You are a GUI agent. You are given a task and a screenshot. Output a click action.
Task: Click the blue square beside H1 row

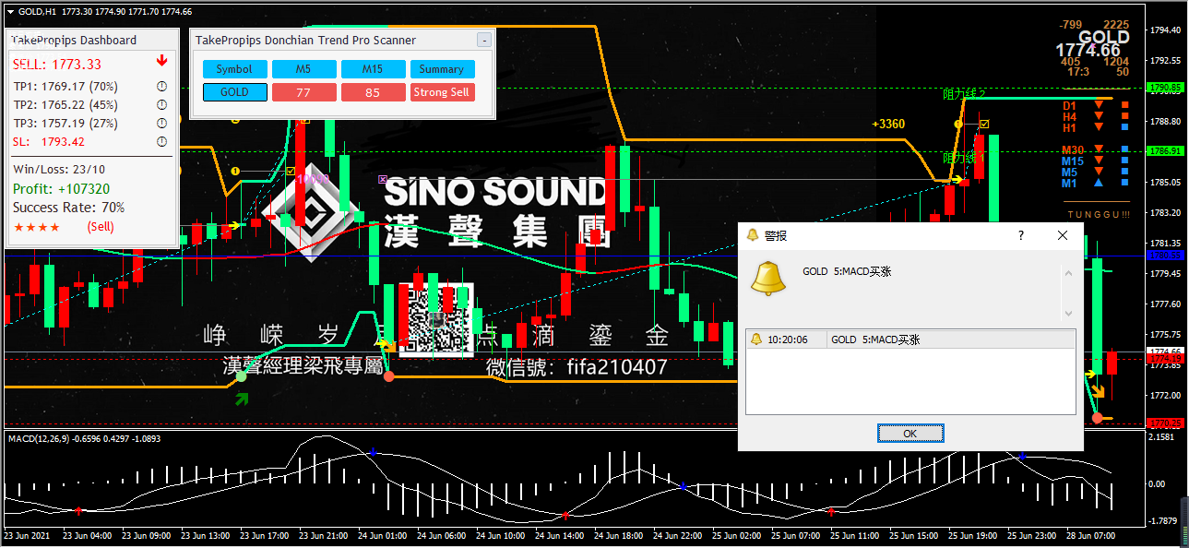[1124, 128]
